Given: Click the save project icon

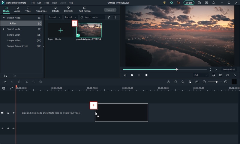Looking at the screenshot, I should click(199, 3).
